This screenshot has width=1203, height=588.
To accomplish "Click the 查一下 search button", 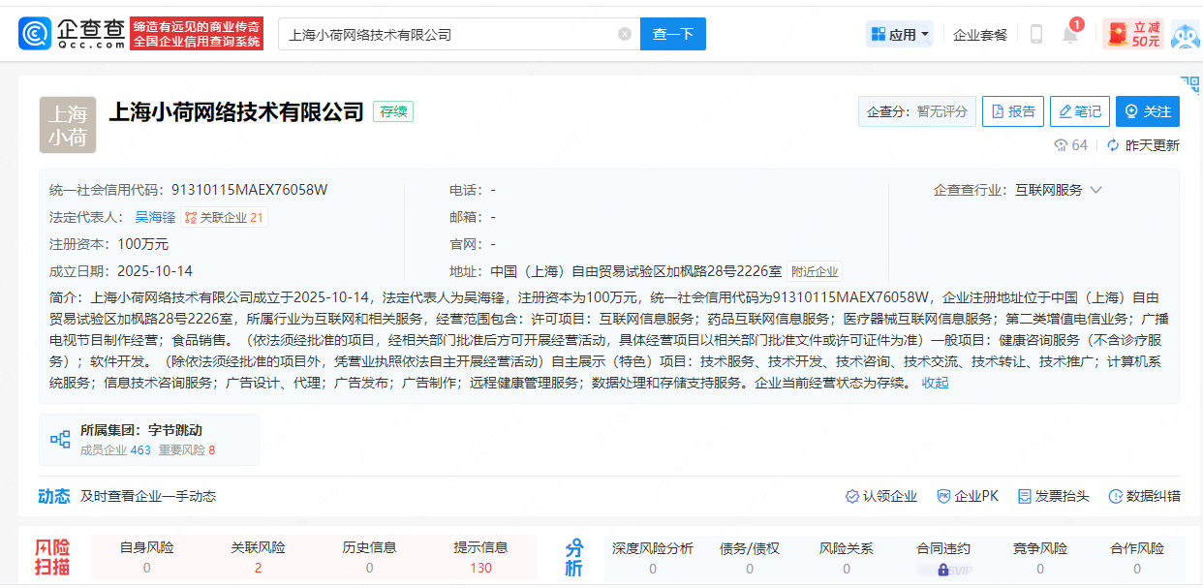I will [x=672, y=34].
